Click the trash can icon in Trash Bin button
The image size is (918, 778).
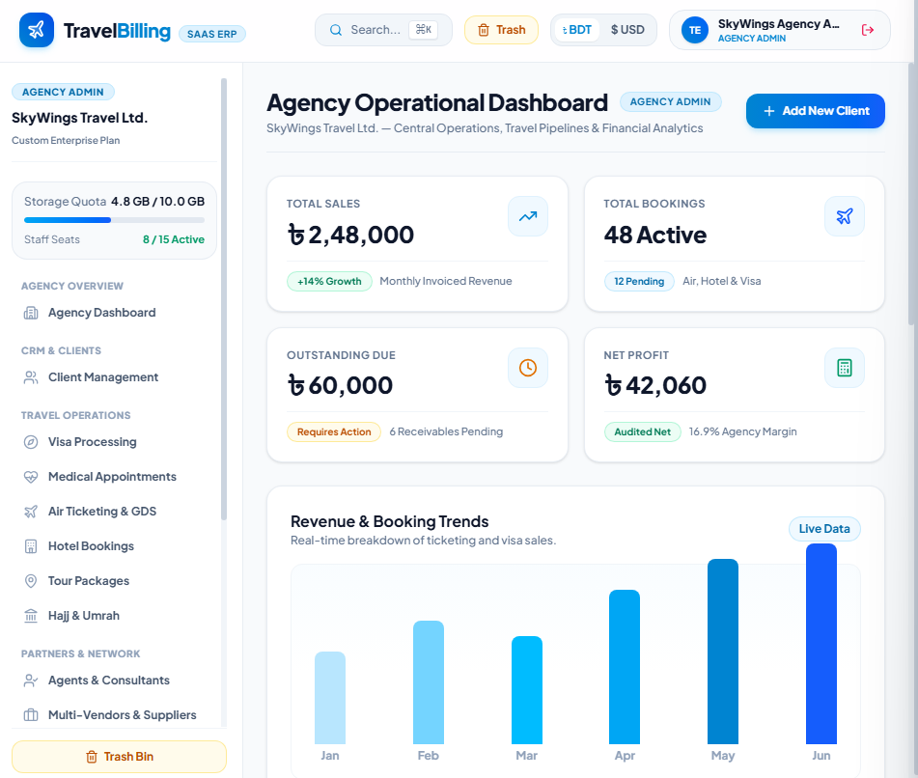tap(92, 757)
